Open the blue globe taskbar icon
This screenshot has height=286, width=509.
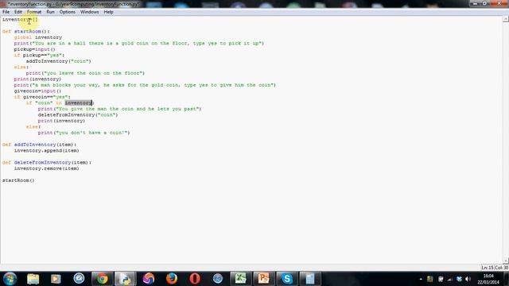click(x=218, y=279)
